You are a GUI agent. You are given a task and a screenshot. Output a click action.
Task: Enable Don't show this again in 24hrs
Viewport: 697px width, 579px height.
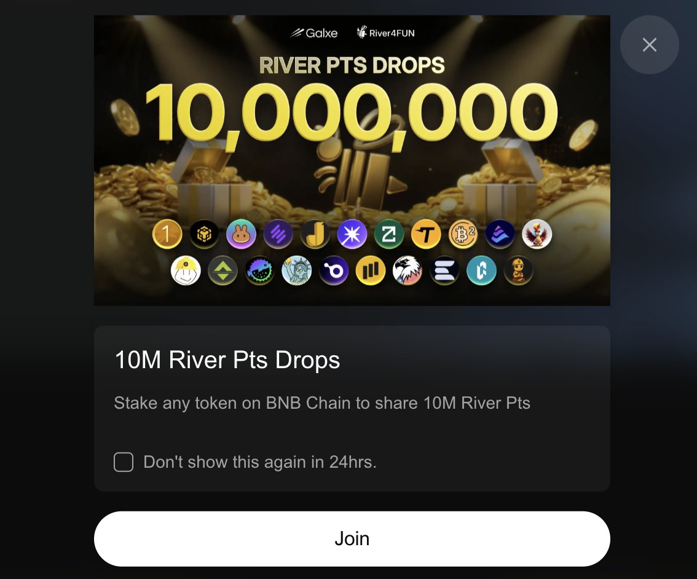pyautogui.click(x=124, y=462)
